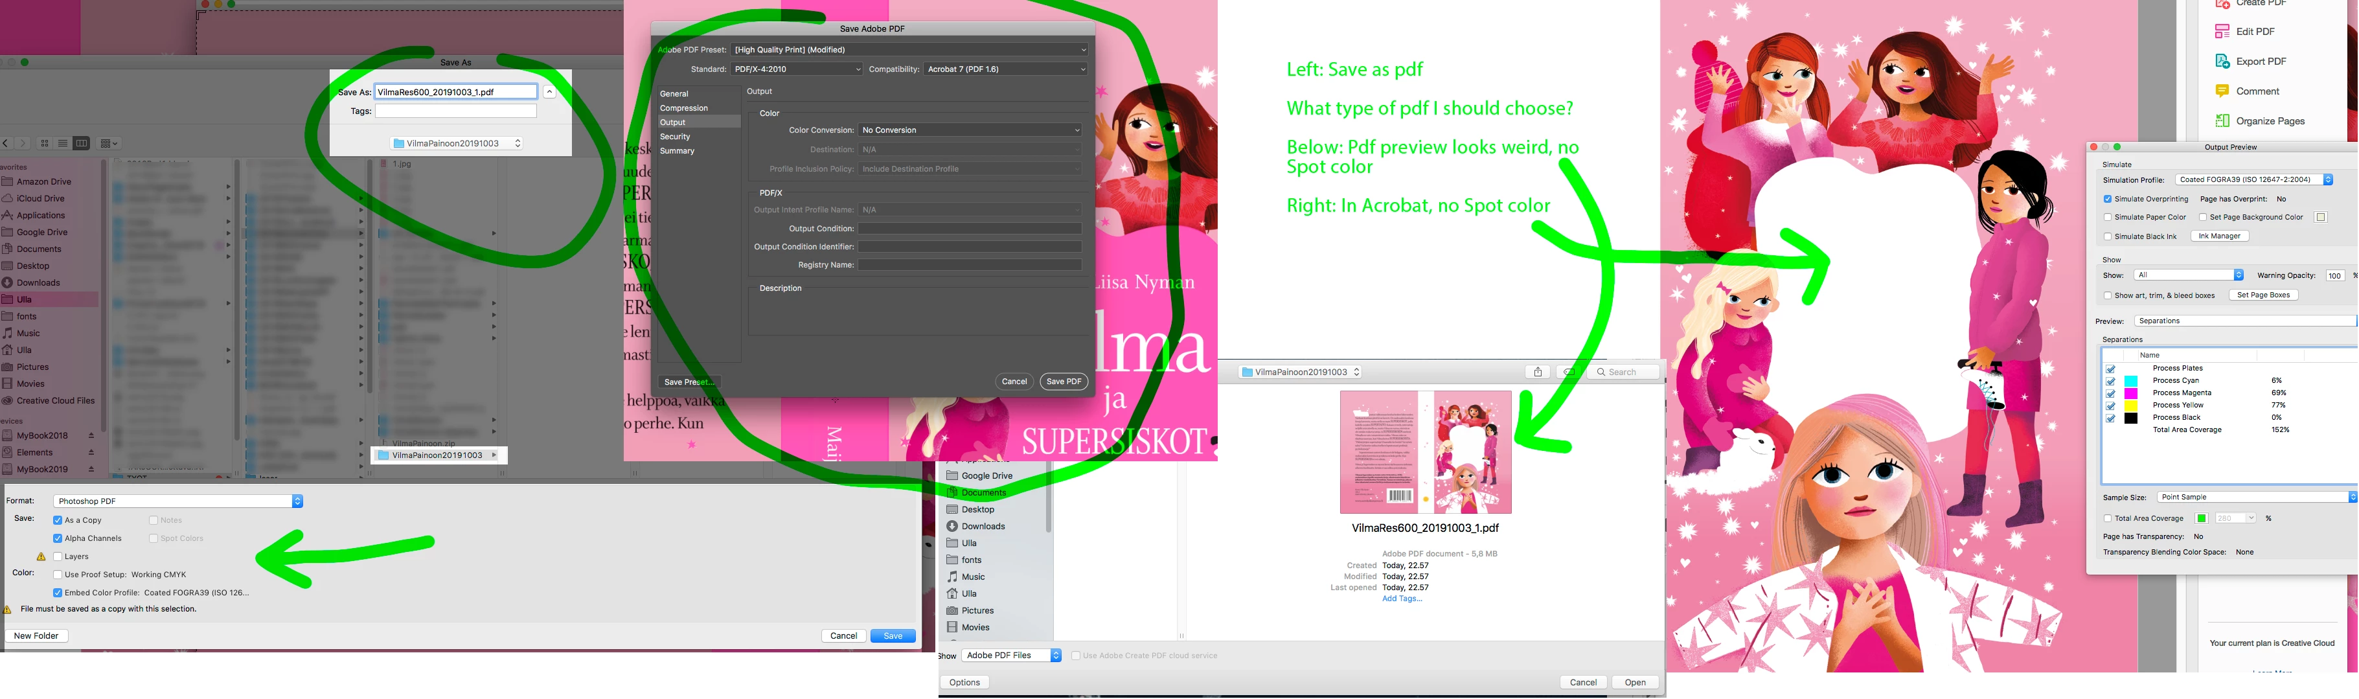Click the share icon in Open dialog
Screen dimensions: 2359x699
tap(1538, 372)
